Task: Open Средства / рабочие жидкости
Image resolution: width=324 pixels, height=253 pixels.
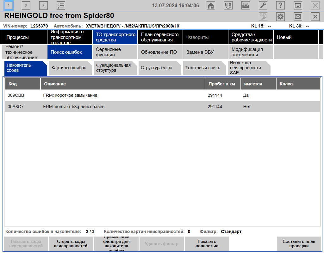Action: coord(251,37)
